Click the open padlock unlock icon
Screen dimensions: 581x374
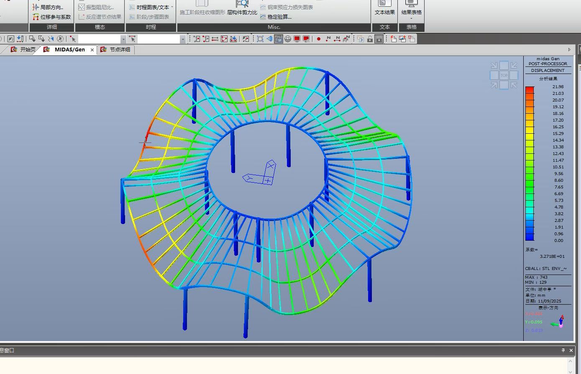370,39
